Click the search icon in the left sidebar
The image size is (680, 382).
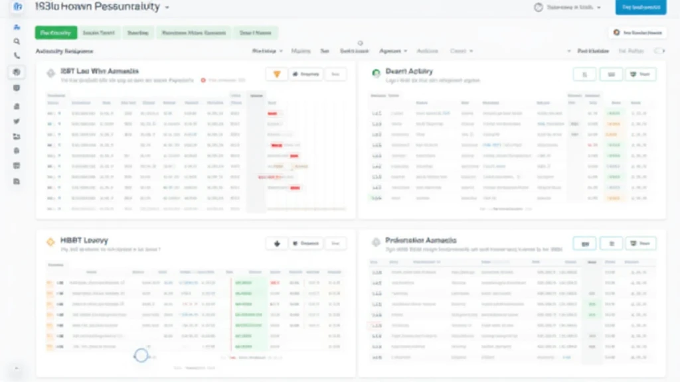[x=17, y=41]
